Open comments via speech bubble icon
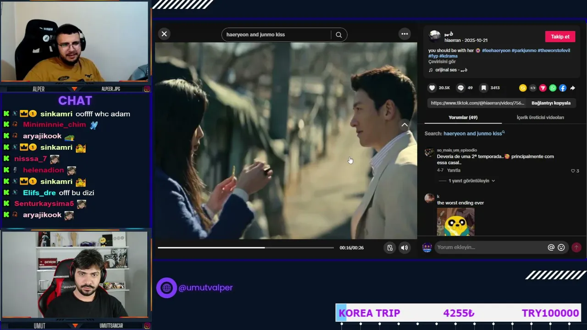This screenshot has height=330, width=587. coord(461,88)
